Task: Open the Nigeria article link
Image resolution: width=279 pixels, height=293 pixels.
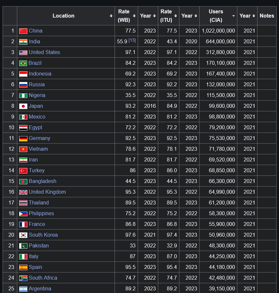Action: (x=37, y=95)
